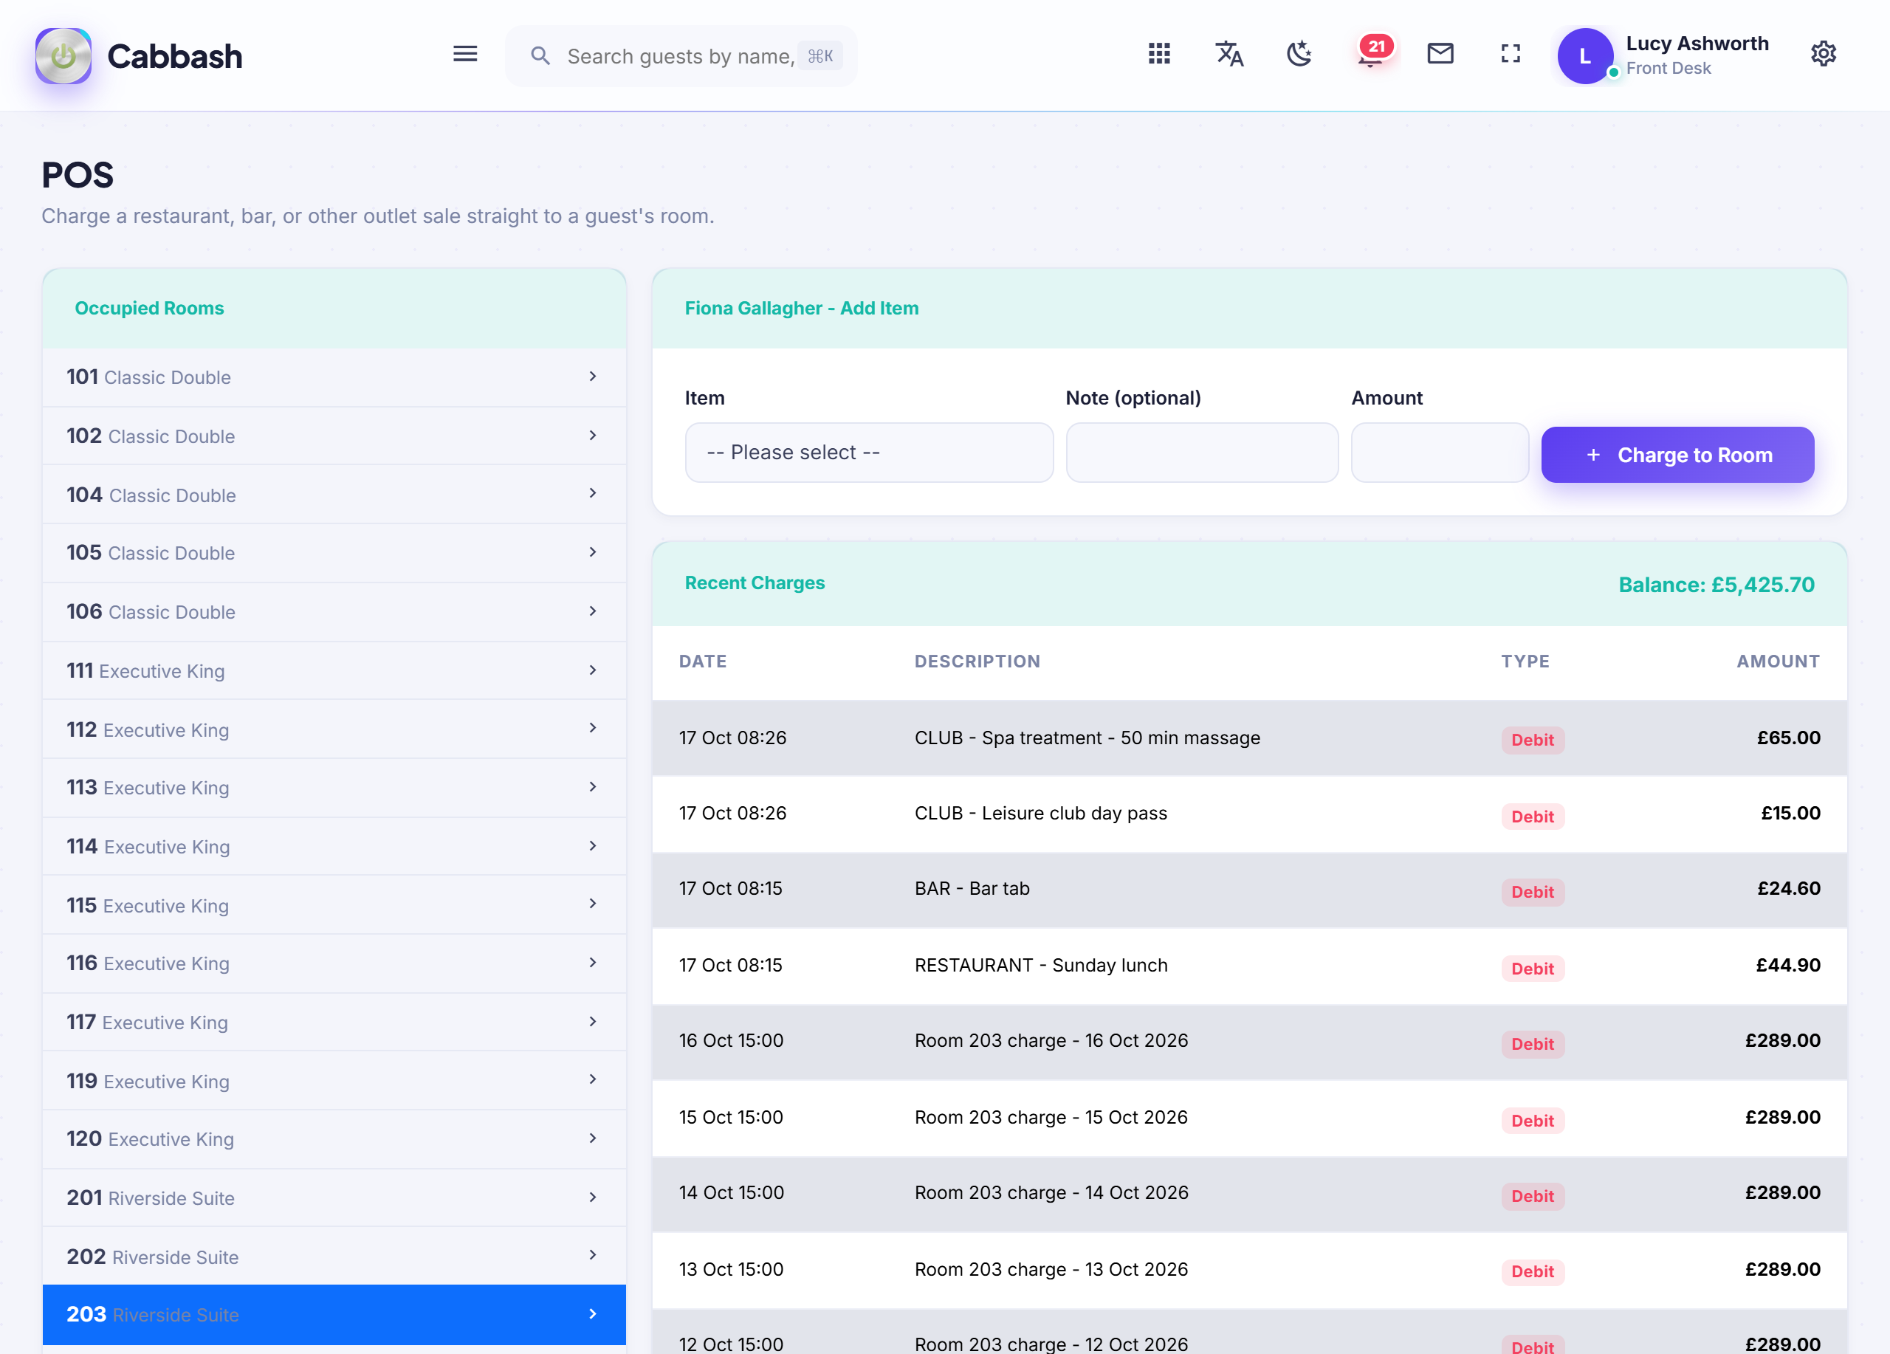Image resolution: width=1890 pixels, height=1354 pixels.
Task: Select room 113 Executive King
Action: pos(334,788)
